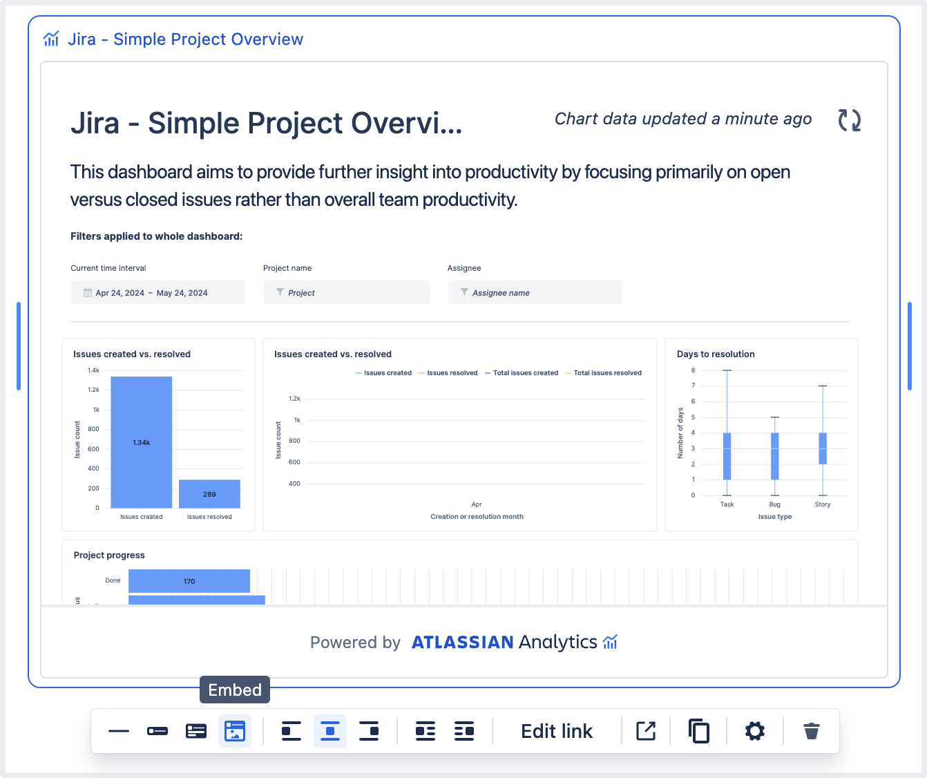Click the Issues resolved bar labeled 289

pyautogui.click(x=209, y=494)
